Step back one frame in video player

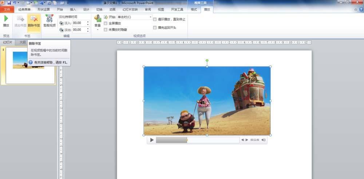pyautogui.click(x=242, y=140)
